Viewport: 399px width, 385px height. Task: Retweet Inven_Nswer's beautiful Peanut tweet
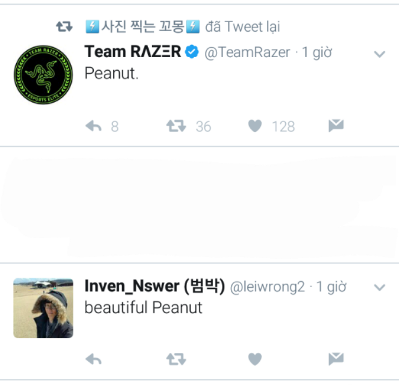click(x=176, y=359)
